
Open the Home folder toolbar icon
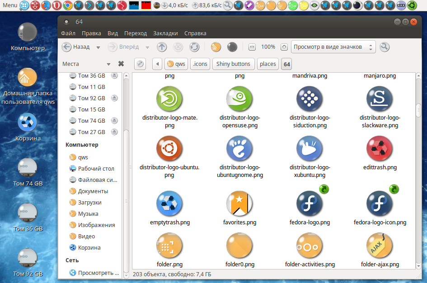click(x=216, y=47)
